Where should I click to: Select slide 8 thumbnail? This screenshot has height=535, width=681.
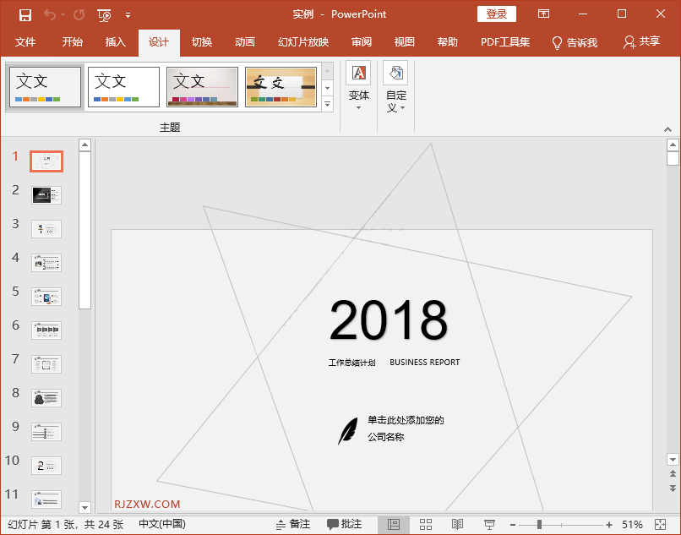(x=46, y=398)
